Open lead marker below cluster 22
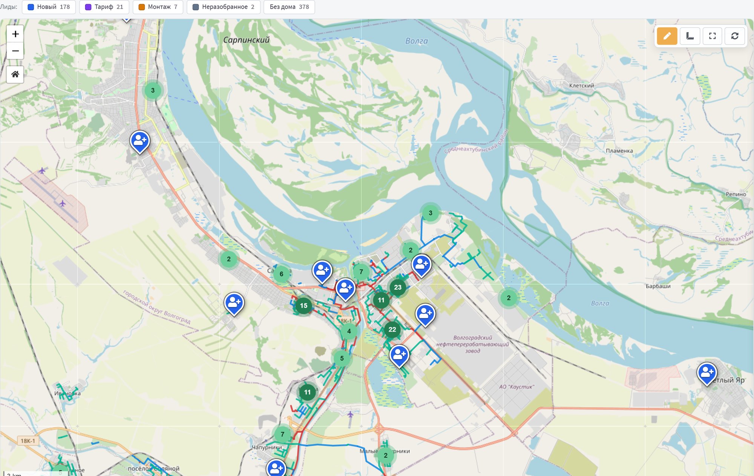The width and height of the screenshot is (754, 476). 399,355
